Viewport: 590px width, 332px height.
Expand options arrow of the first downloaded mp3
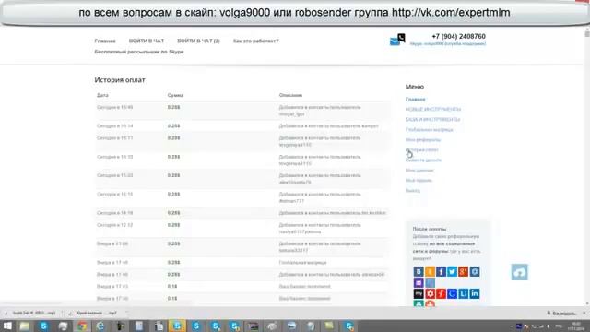click(x=63, y=314)
